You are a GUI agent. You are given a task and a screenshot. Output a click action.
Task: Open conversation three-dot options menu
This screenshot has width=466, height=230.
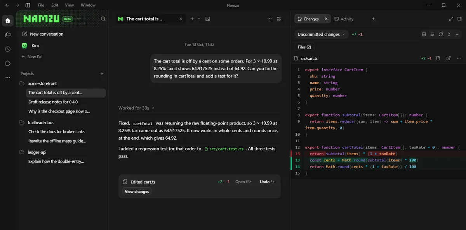270,19
